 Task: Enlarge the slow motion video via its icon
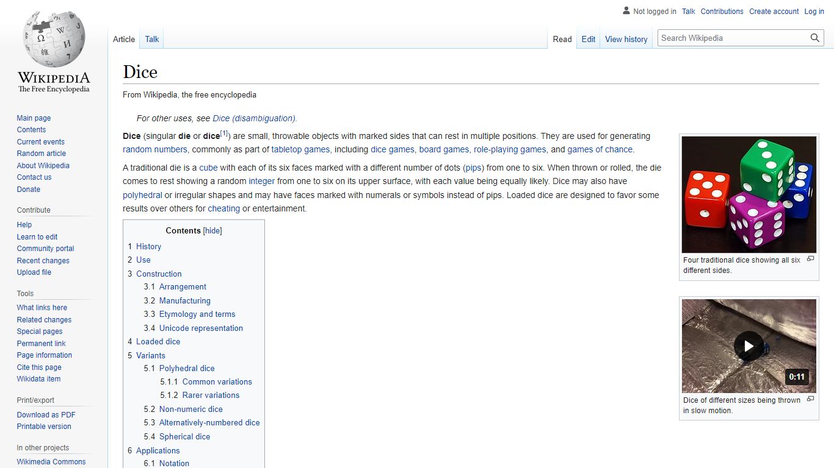[811, 399]
